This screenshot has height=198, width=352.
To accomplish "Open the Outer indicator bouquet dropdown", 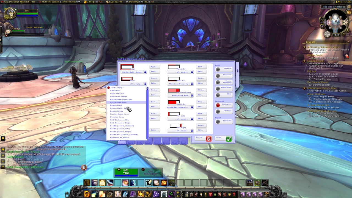I will (134, 72).
